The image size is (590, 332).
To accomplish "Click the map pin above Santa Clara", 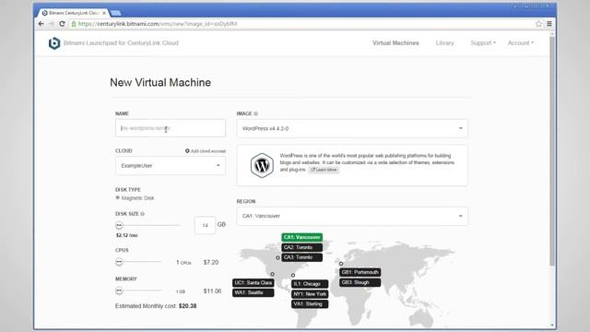I will [272, 274].
